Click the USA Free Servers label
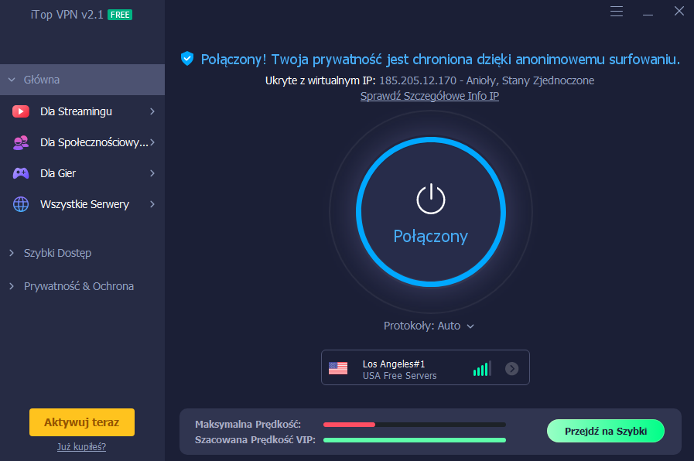 [400, 376]
